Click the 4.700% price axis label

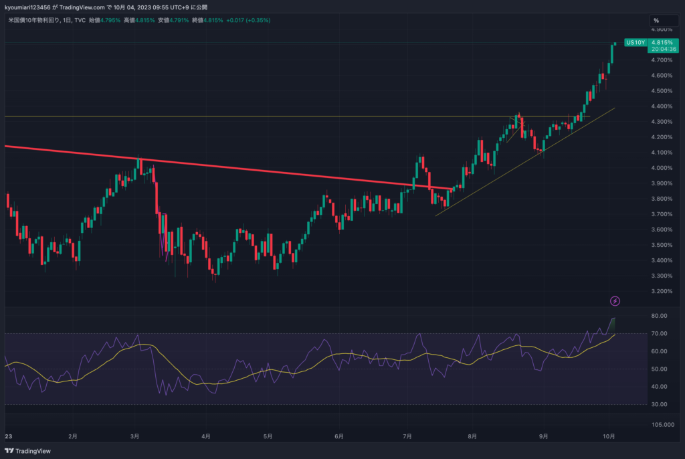click(x=662, y=60)
